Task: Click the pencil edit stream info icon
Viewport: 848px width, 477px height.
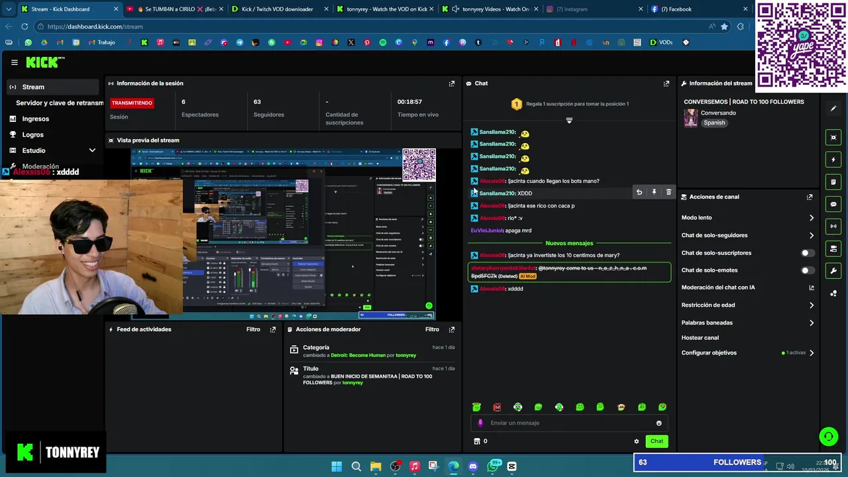Action: 833,108
